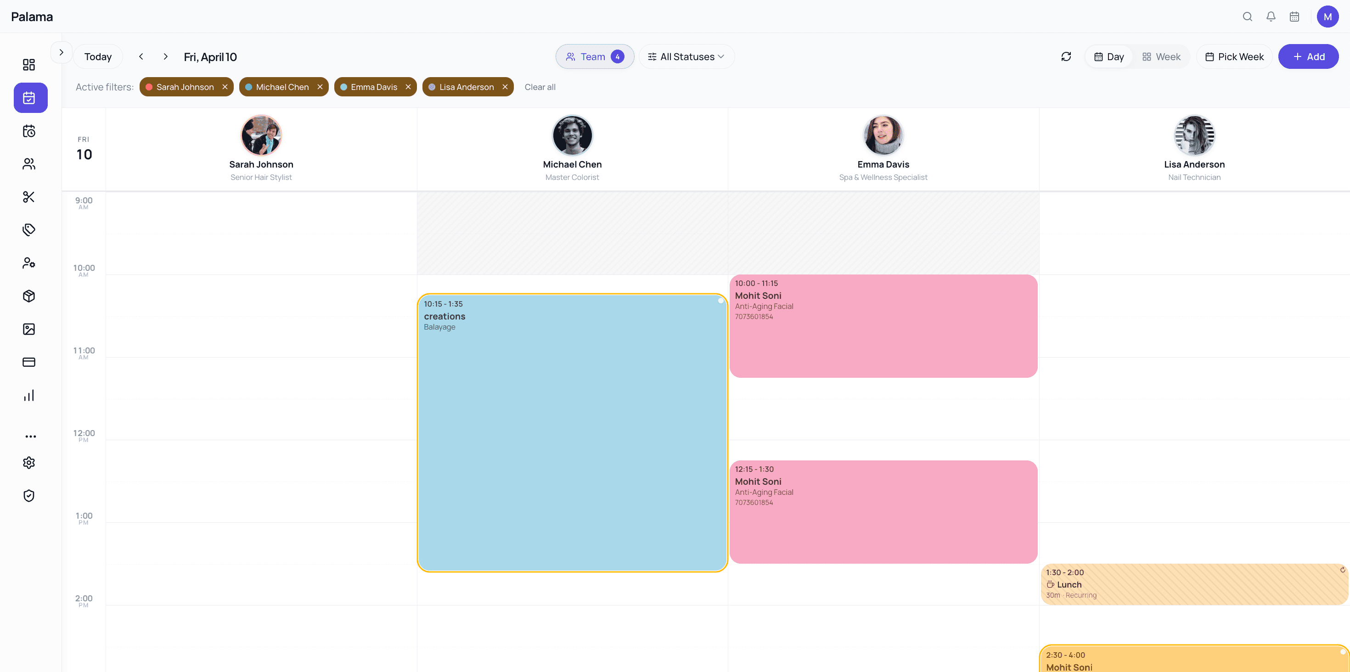Open the All Statuses dropdown

[x=686, y=56]
